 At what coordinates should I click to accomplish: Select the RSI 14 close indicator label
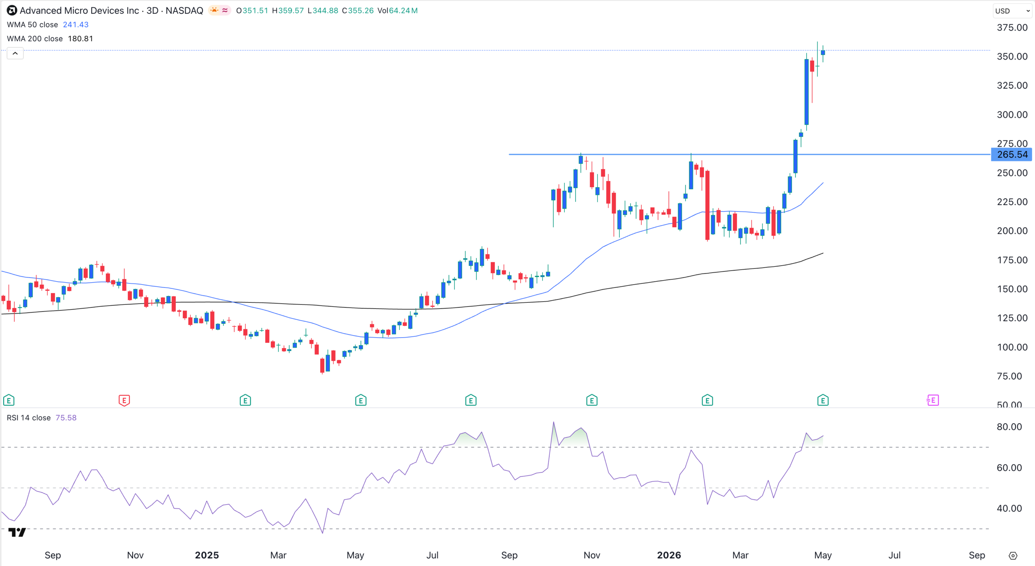(29, 418)
